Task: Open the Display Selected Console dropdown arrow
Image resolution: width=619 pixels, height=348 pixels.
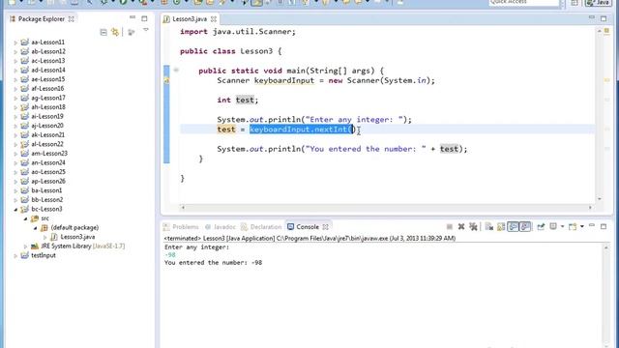Action: (x=562, y=227)
